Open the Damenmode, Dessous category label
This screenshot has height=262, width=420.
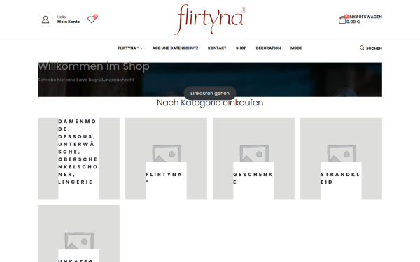point(78,152)
